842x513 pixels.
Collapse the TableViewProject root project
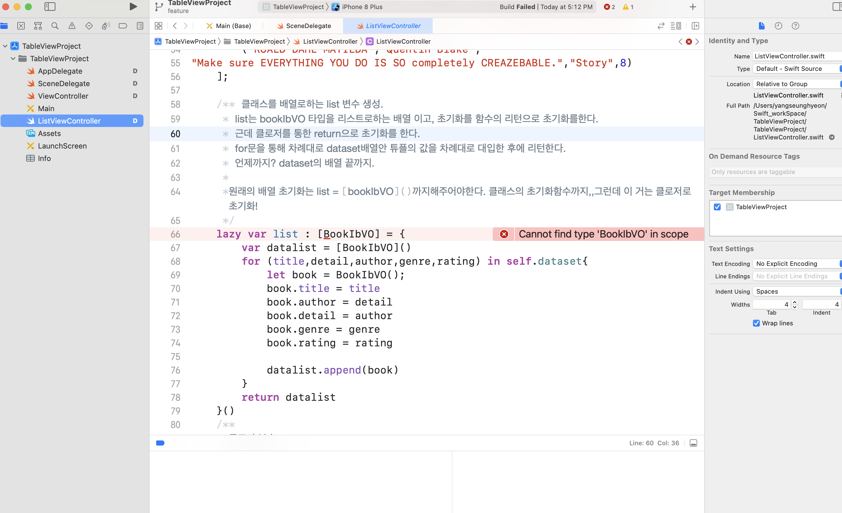[x=5, y=46]
